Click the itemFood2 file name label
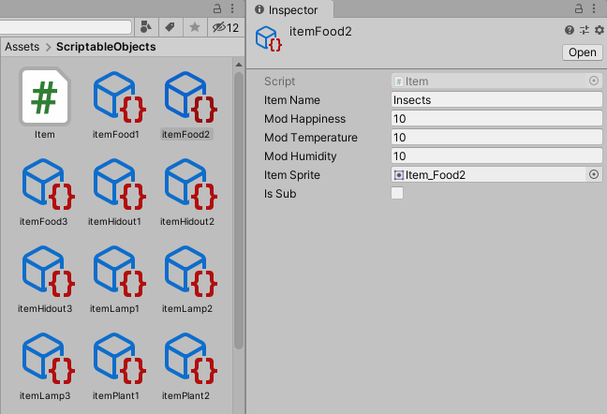 [186, 134]
